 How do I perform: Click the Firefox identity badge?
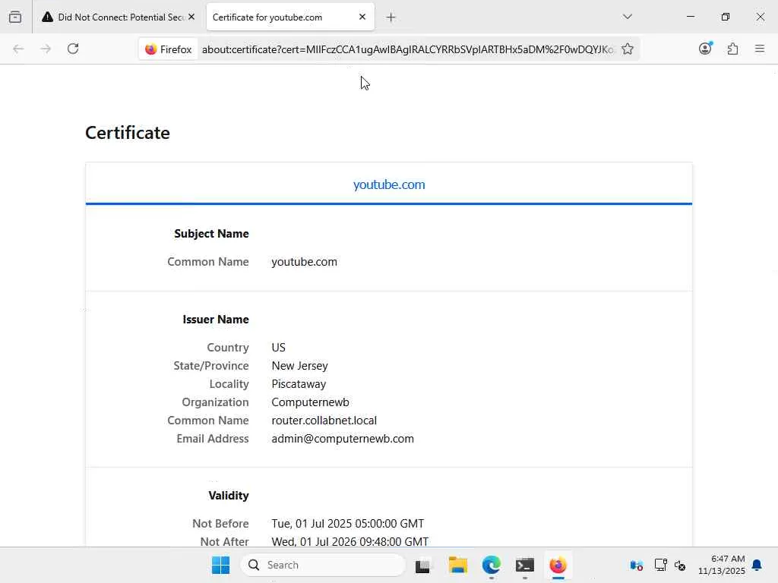pyautogui.click(x=169, y=49)
